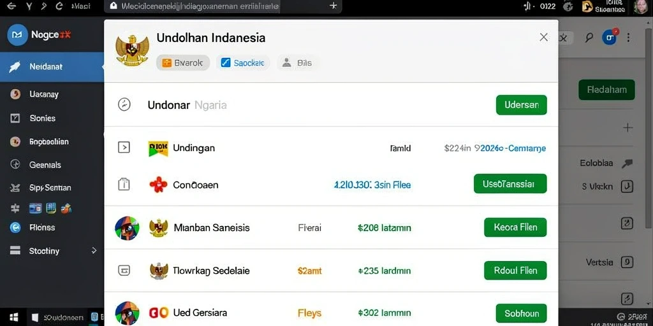Screen dimensions: 653x326
Task: Go back with browser back arrow
Action: pos(11,6)
